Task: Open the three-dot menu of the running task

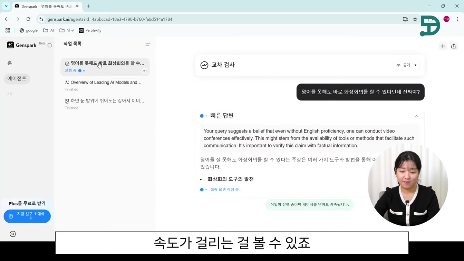Action: coord(145,71)
